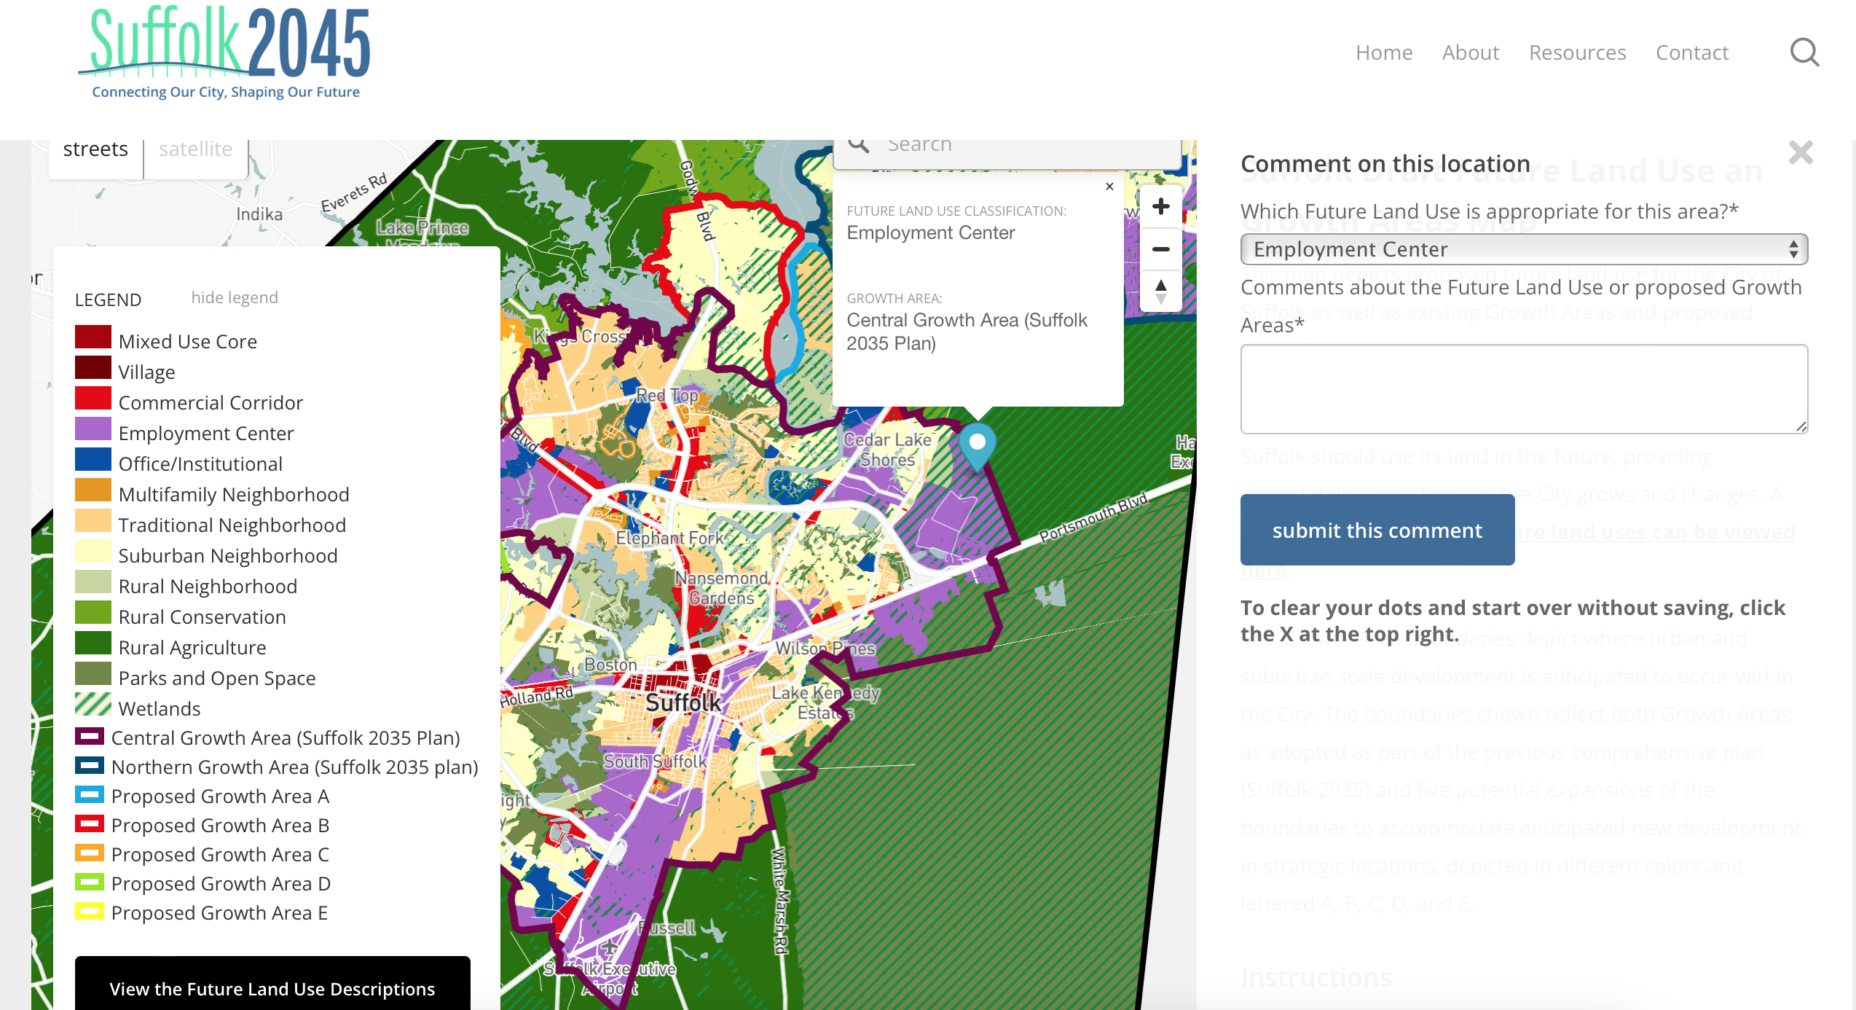Image resolution: width=1856 pixels, height=1010 pixels.
Task: Open the site search at top right
Action: click(1804, 52)
